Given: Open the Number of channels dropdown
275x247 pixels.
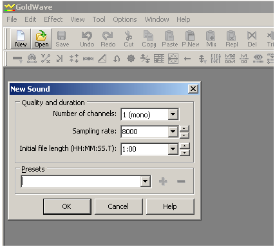Looking at the screenshot, I should 173,114.
